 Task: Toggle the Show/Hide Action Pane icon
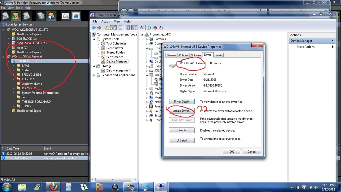point(134,28)
